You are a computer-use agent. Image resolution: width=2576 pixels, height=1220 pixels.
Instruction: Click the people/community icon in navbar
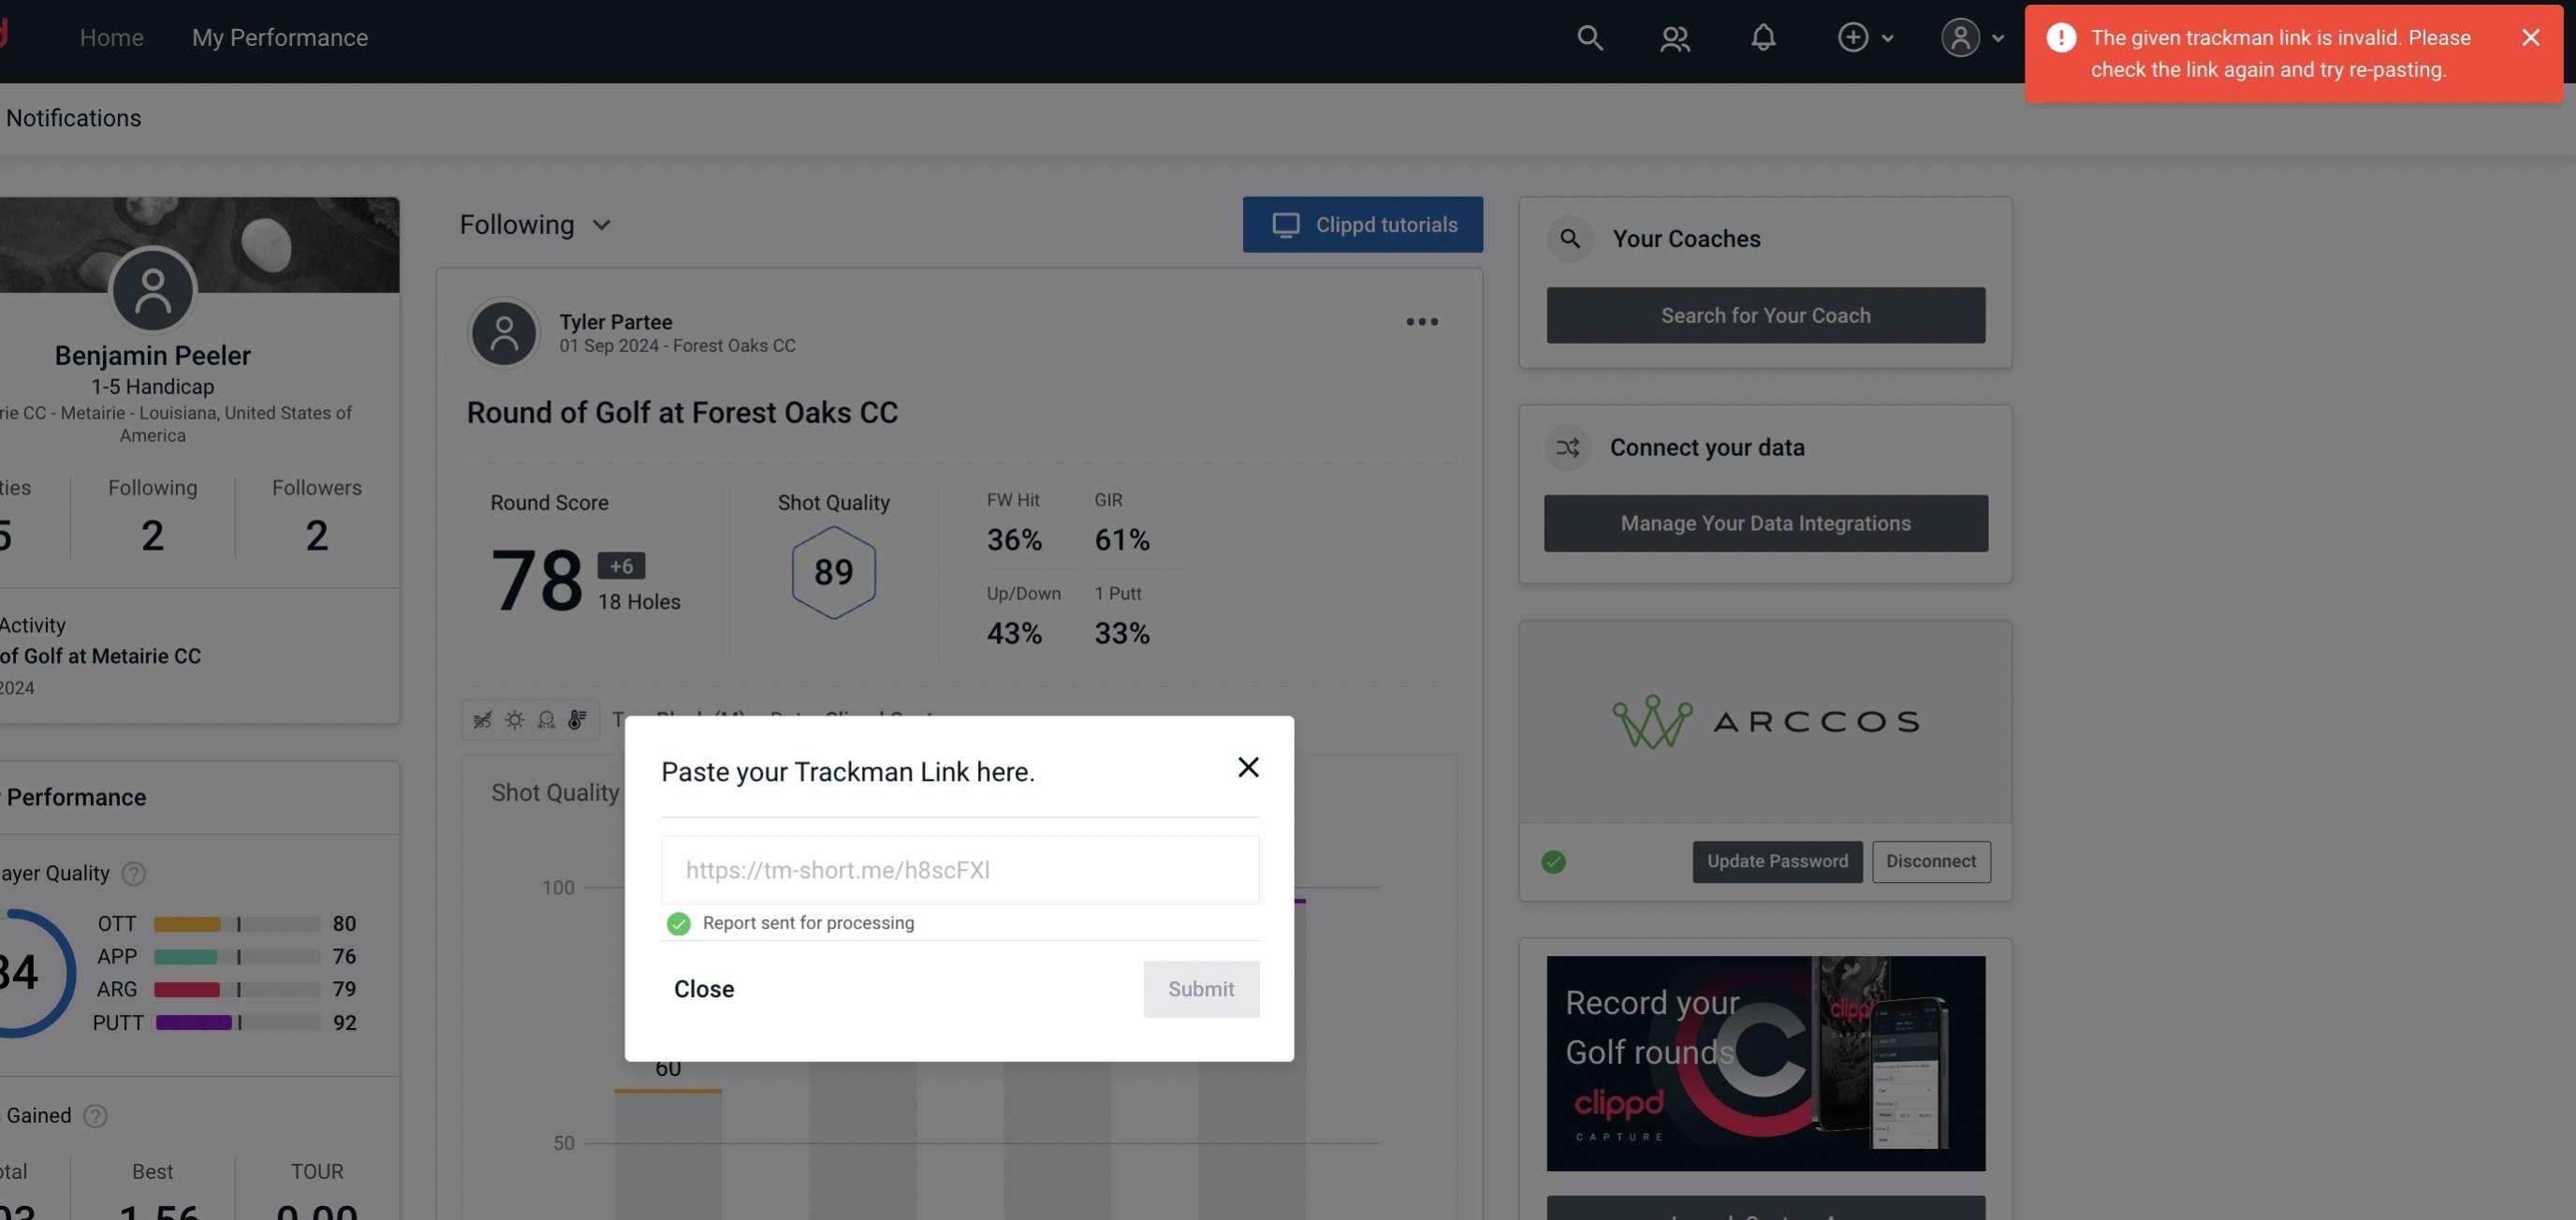tap(1674, 37)
